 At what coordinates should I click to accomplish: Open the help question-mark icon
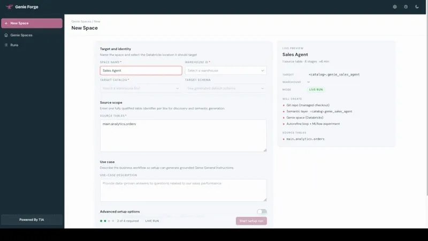406,7
